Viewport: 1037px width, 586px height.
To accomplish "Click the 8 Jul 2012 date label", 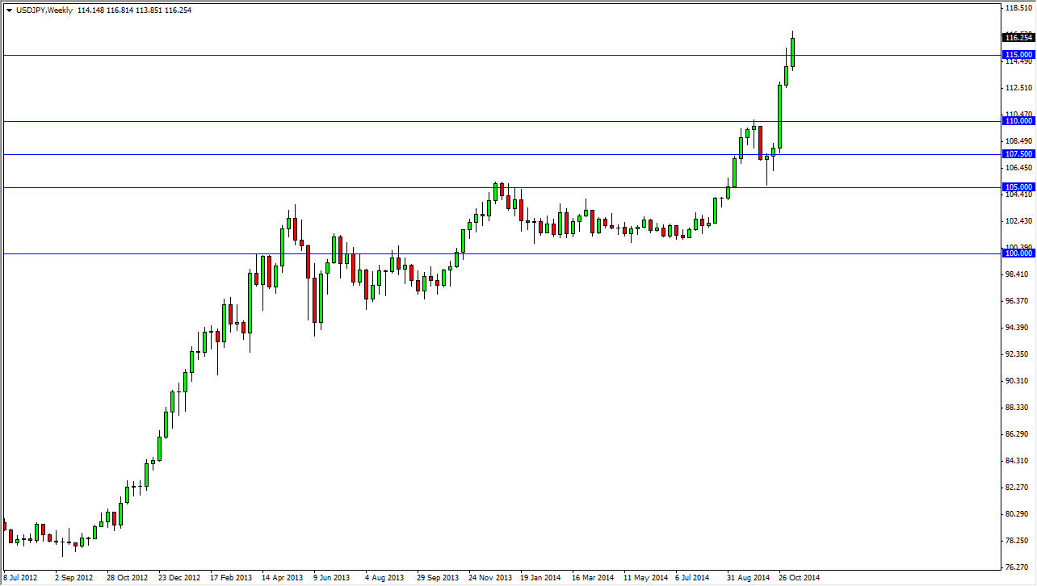I will pos(21,578).
